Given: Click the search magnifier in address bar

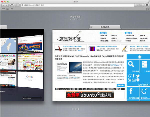Looking at the screenshot, I should pos(22,5).
